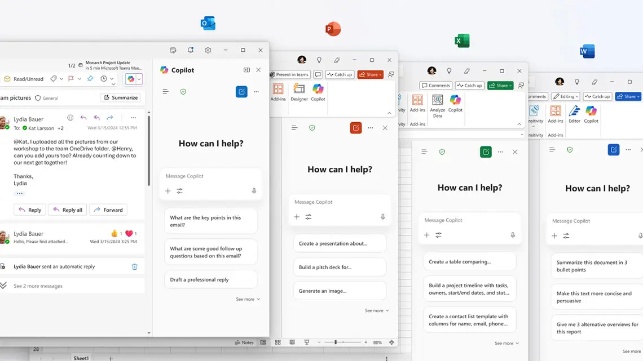Add a reaction emoji to Lydia's email
This screenshot has width=643, height=361.
point(71,118)
